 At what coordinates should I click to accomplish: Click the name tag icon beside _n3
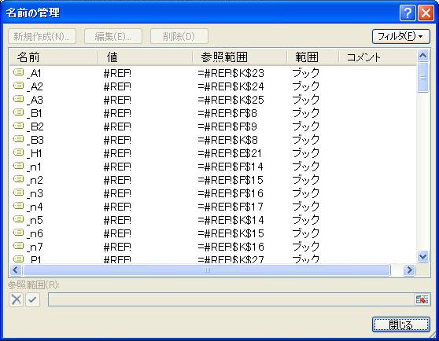pos(18,192)
